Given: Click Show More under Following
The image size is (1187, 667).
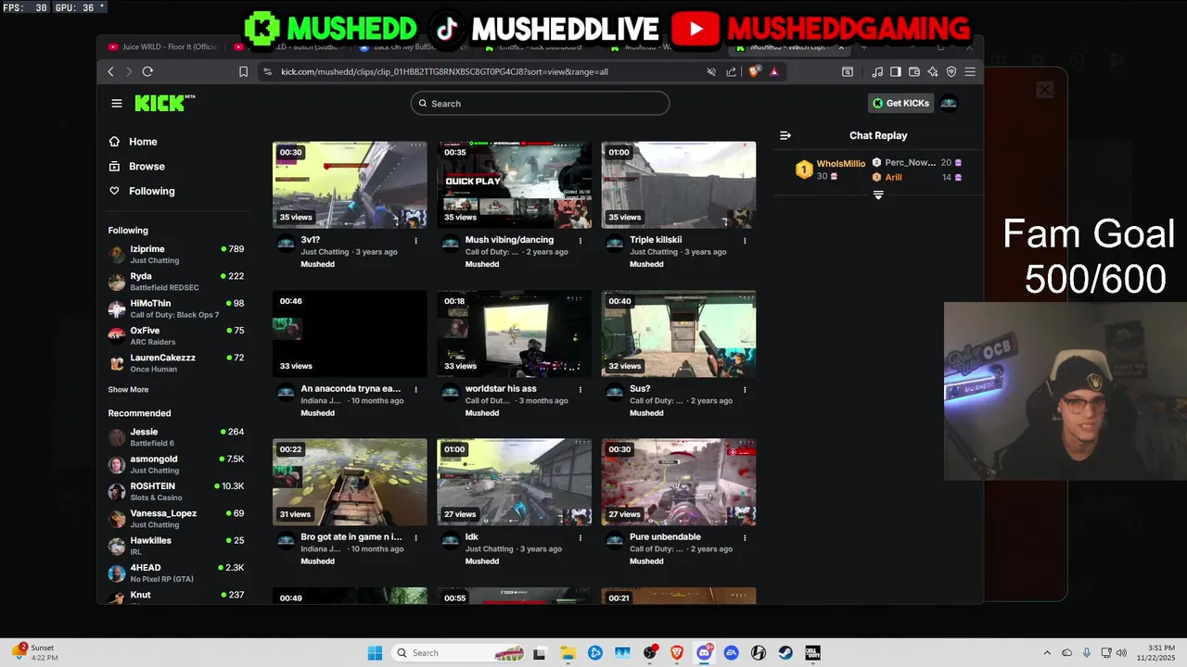Looking at the screenshot, I should tap(128, 390).
